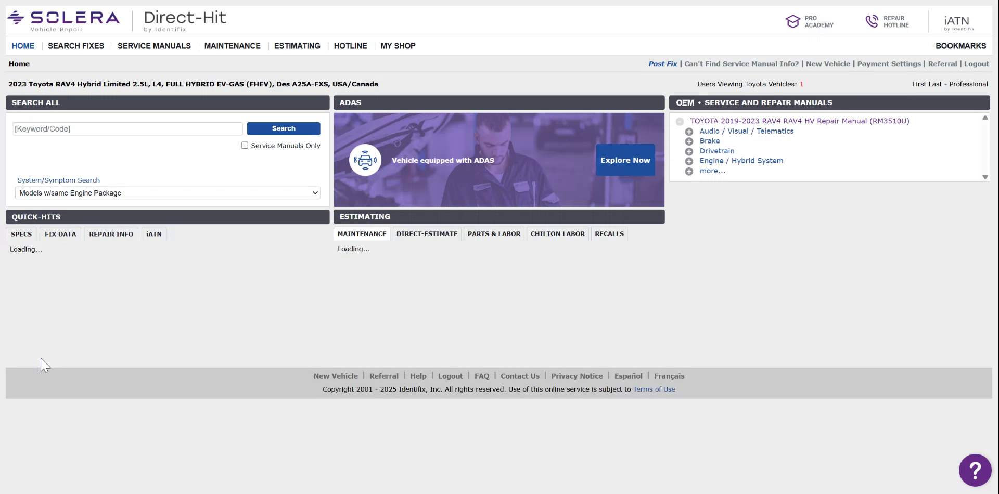
Task: Open the ESTIMATING menu item
Action: 297,46
